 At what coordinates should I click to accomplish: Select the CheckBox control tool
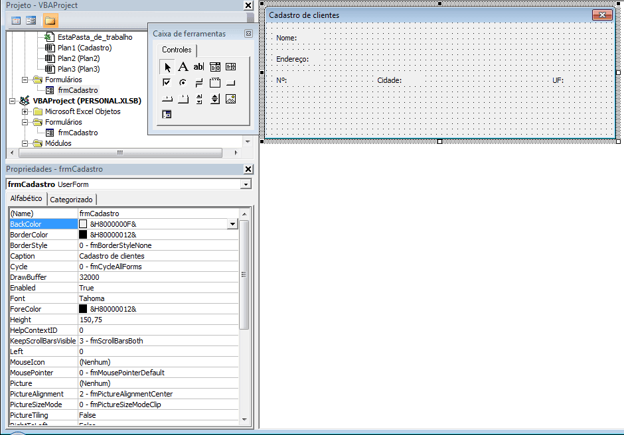click(167, 82)
